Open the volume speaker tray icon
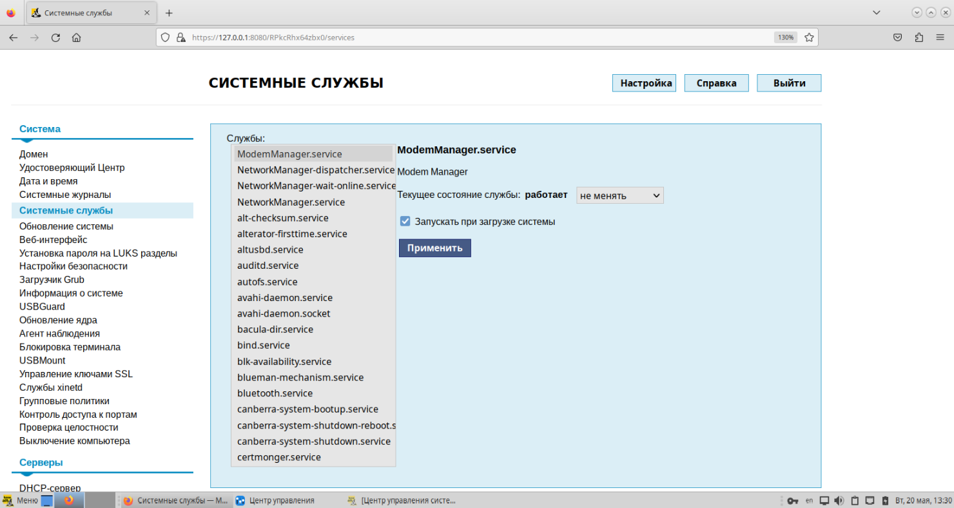Image resolution: width=954 pixels, height=508 pixels. pos(839,500)
